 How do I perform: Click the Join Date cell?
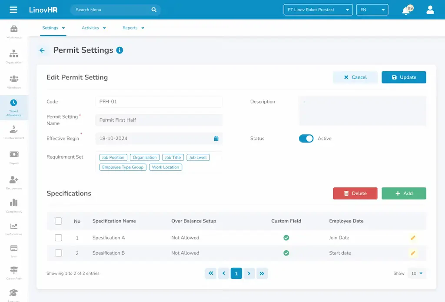click(339, 238)
